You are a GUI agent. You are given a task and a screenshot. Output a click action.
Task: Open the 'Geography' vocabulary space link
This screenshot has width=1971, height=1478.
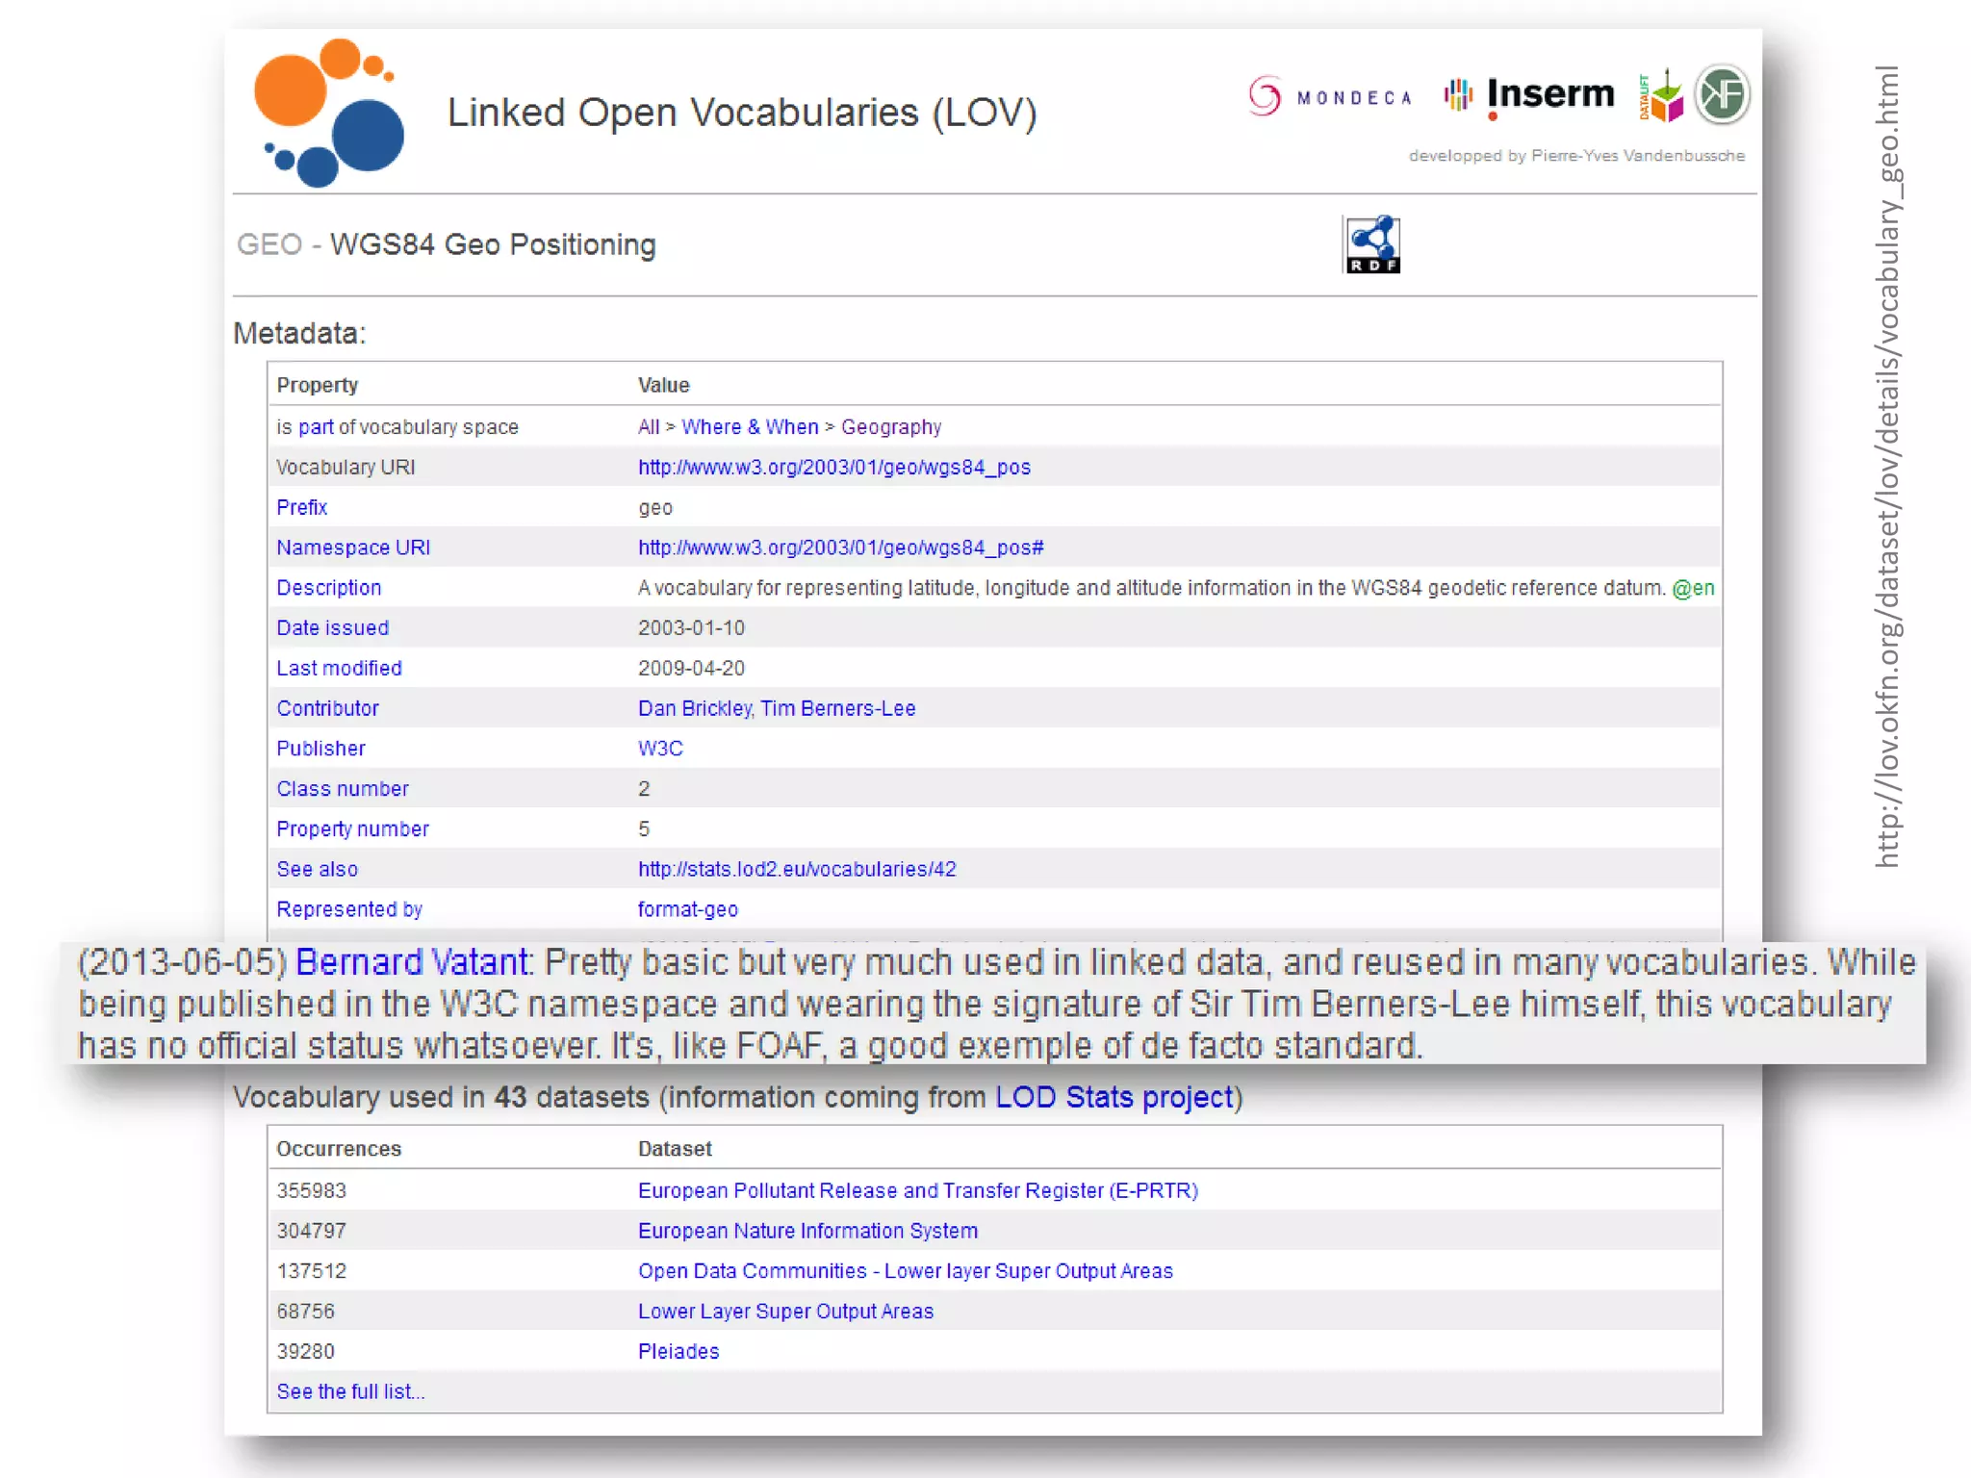click(x=891, y=427)
